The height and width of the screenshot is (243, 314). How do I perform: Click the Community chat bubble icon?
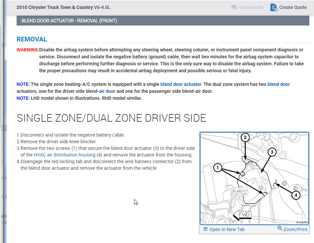(x=234, y=8)
